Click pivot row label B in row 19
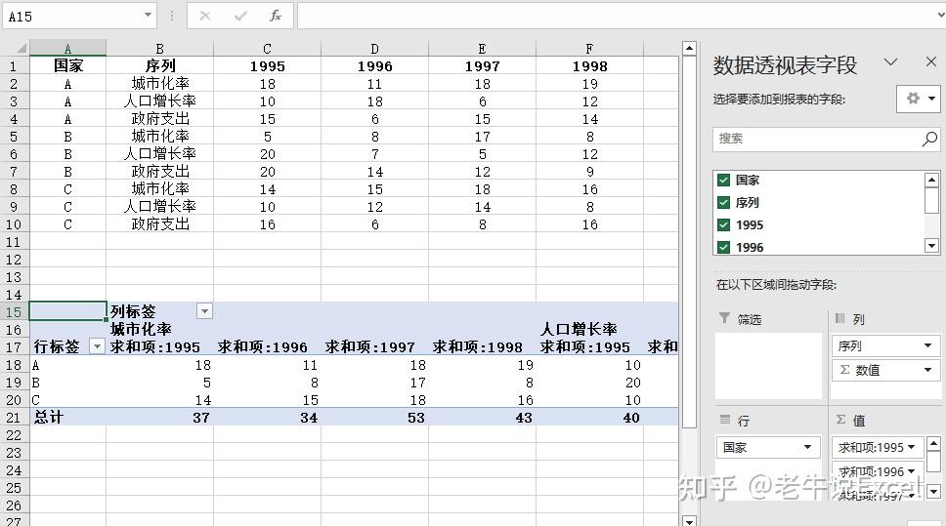 coord(36,382)
